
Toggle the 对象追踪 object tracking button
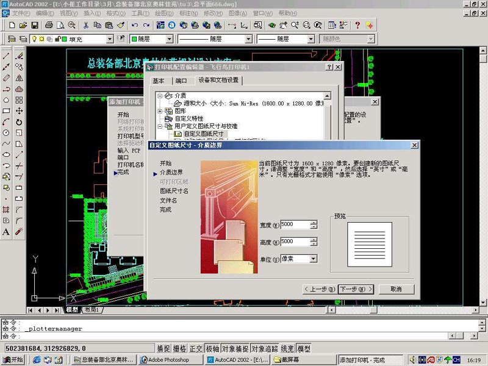(x=265, y=348)
